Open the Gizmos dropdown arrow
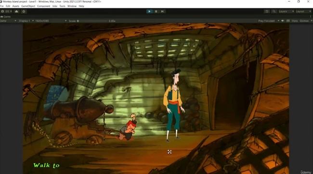This screenshot has width=313, height=174. pos(311,21)
